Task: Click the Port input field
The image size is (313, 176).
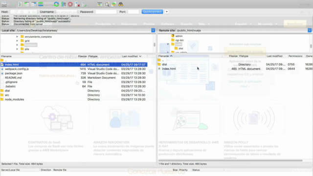Action: 134,12
